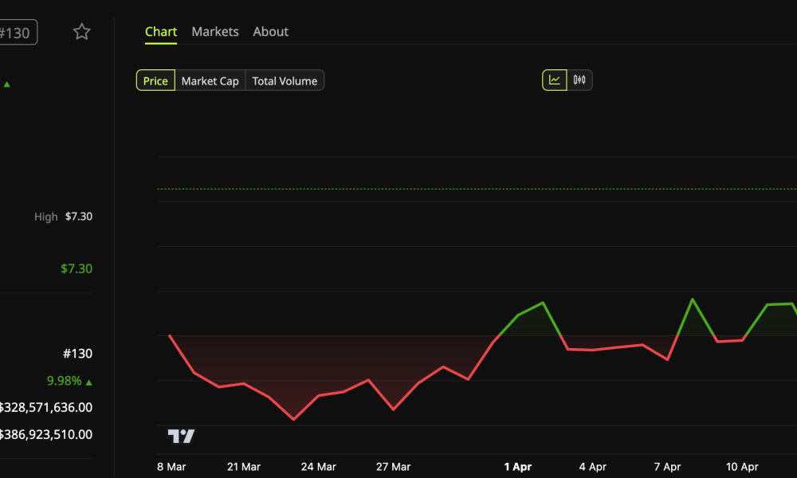Select the line chart view icon
The height and width of the screenshot is (478, 797).
coord(554,80)
